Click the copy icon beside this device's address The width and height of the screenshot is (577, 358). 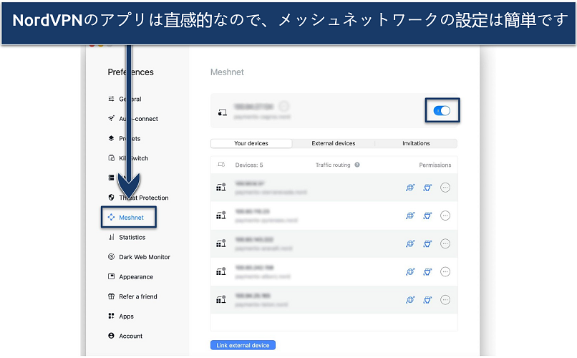(284, 107)
